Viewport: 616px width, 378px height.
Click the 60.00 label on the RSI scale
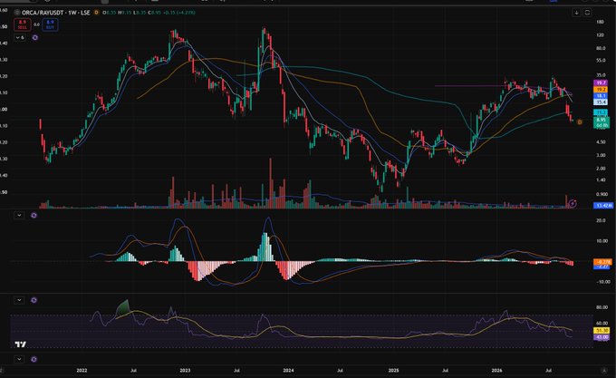602,324
